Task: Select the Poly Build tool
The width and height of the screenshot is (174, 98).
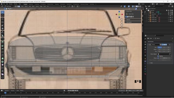Action: pyautogui.click(x=2, y=59)
